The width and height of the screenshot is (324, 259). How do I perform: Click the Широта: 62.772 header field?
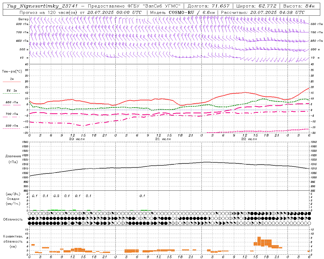(x=256, y=6)
